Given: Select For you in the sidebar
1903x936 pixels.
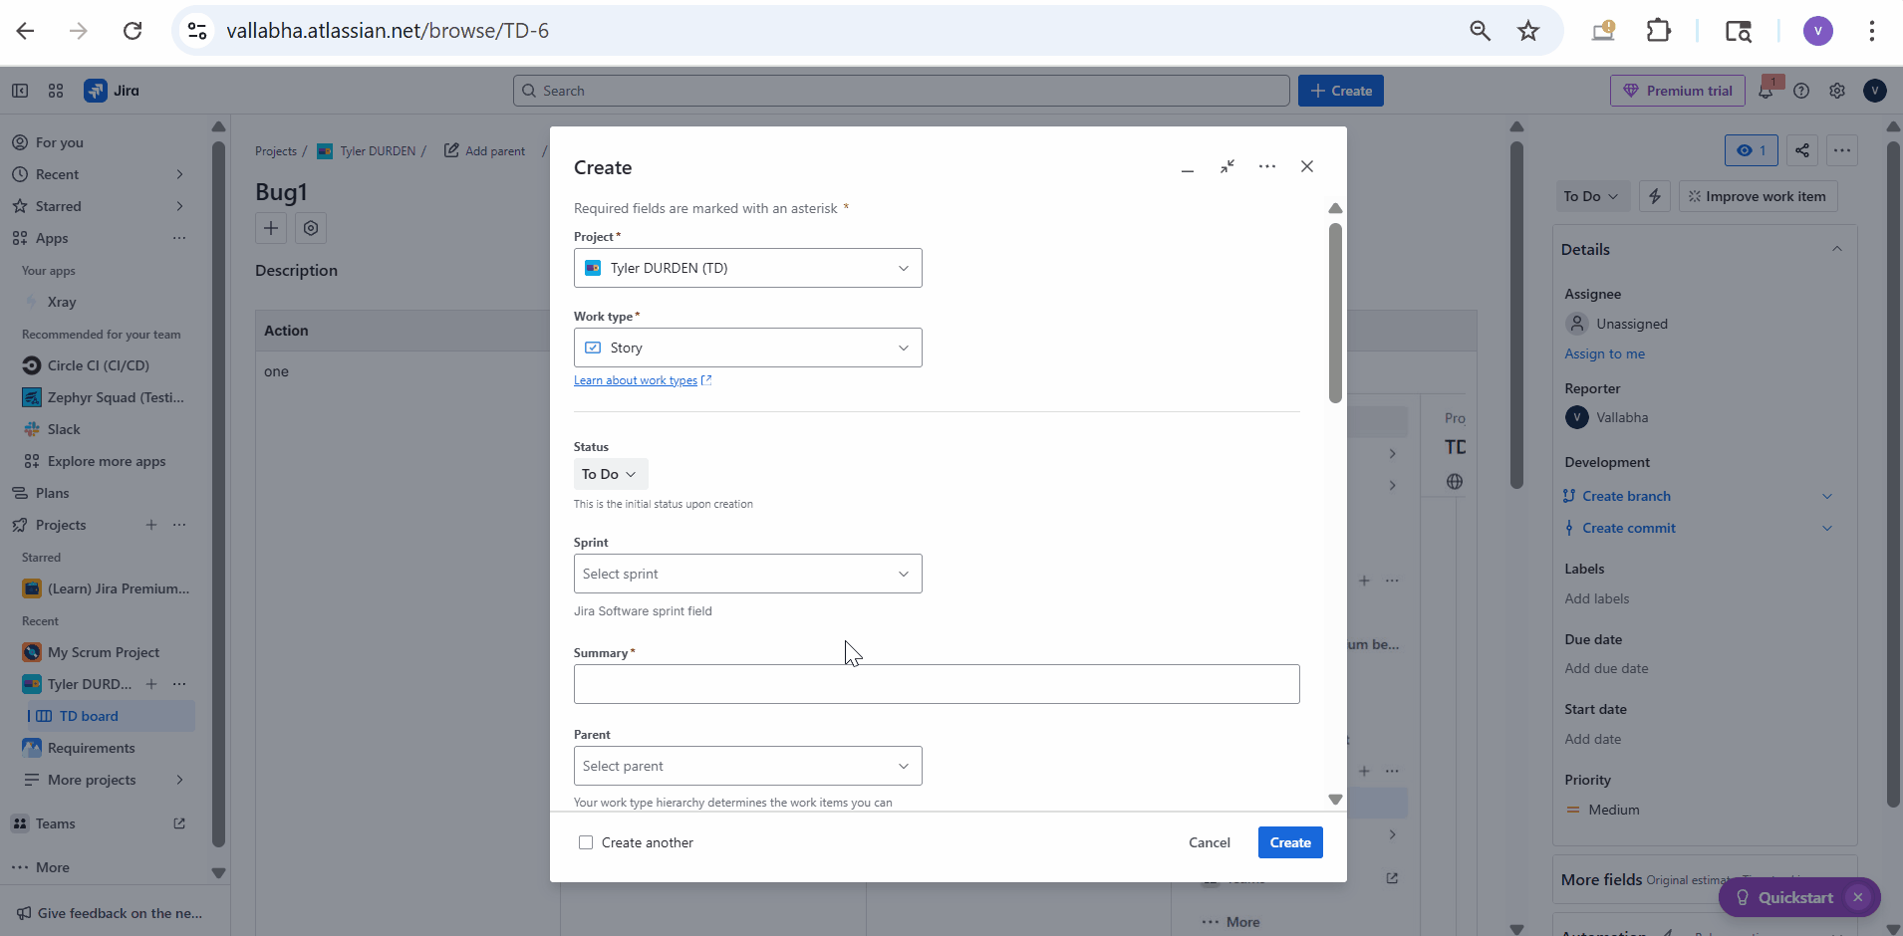Looking at the screenshot, I should coord(60,142).
